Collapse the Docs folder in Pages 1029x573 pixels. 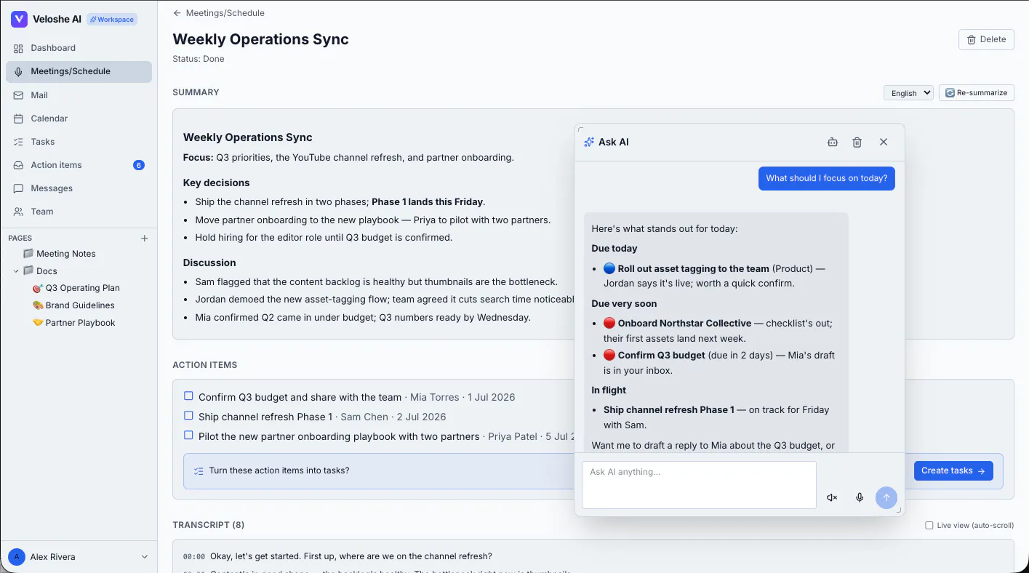(x=16, y=271)
